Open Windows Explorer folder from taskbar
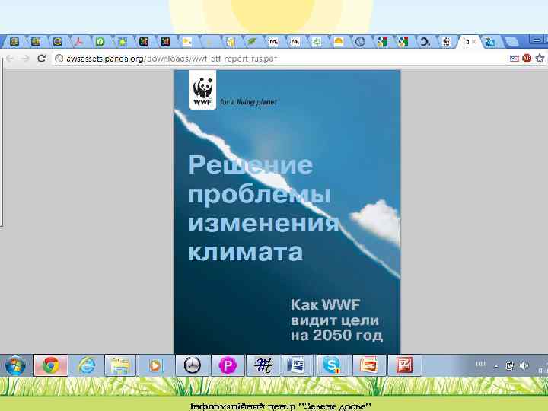 click(x=120, y=365)
